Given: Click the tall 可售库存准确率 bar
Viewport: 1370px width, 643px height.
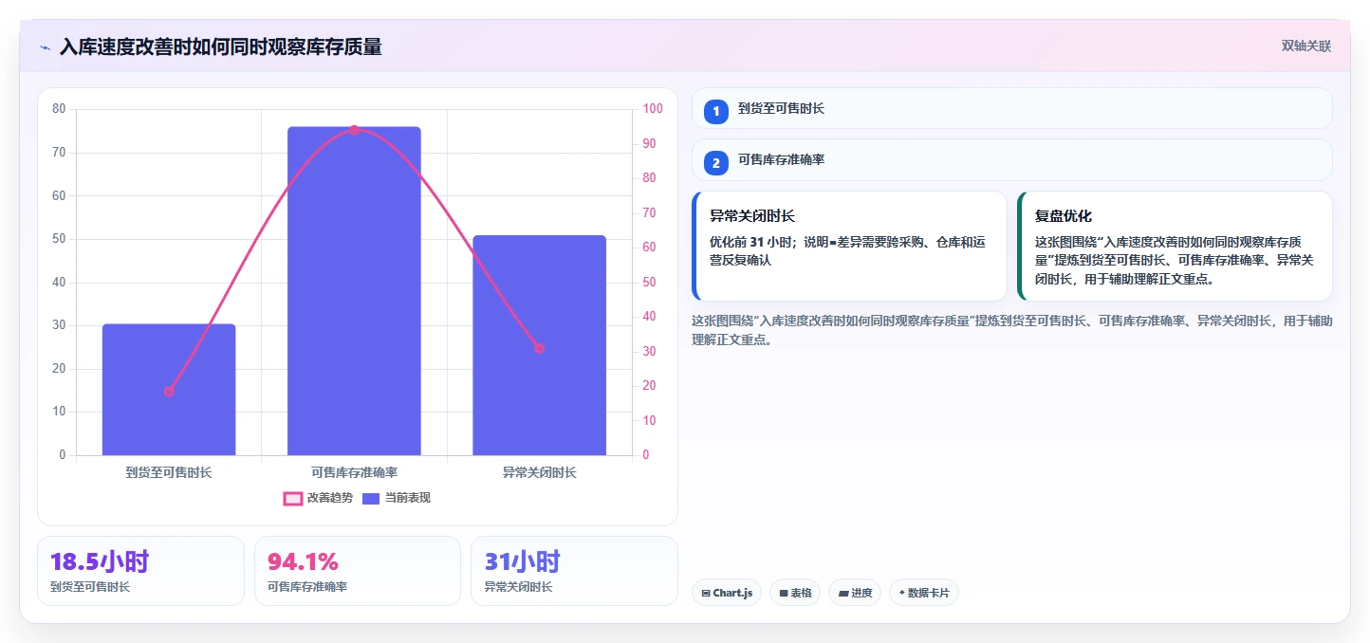Looking at the screenshot, I should (354, 291).
